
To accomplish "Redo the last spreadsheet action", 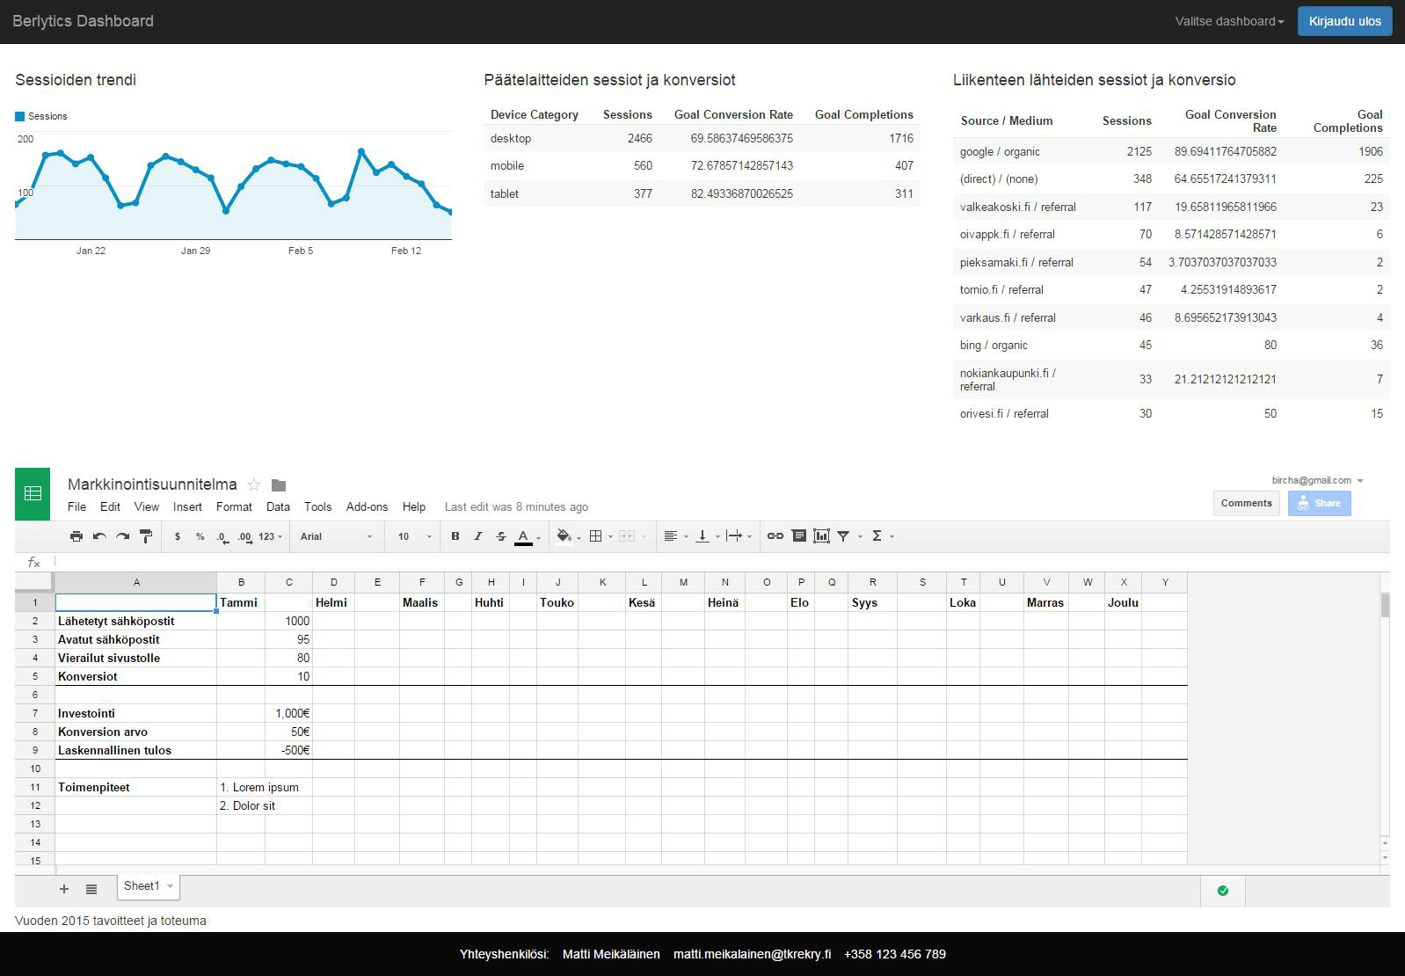I will (x=123, y=536).
